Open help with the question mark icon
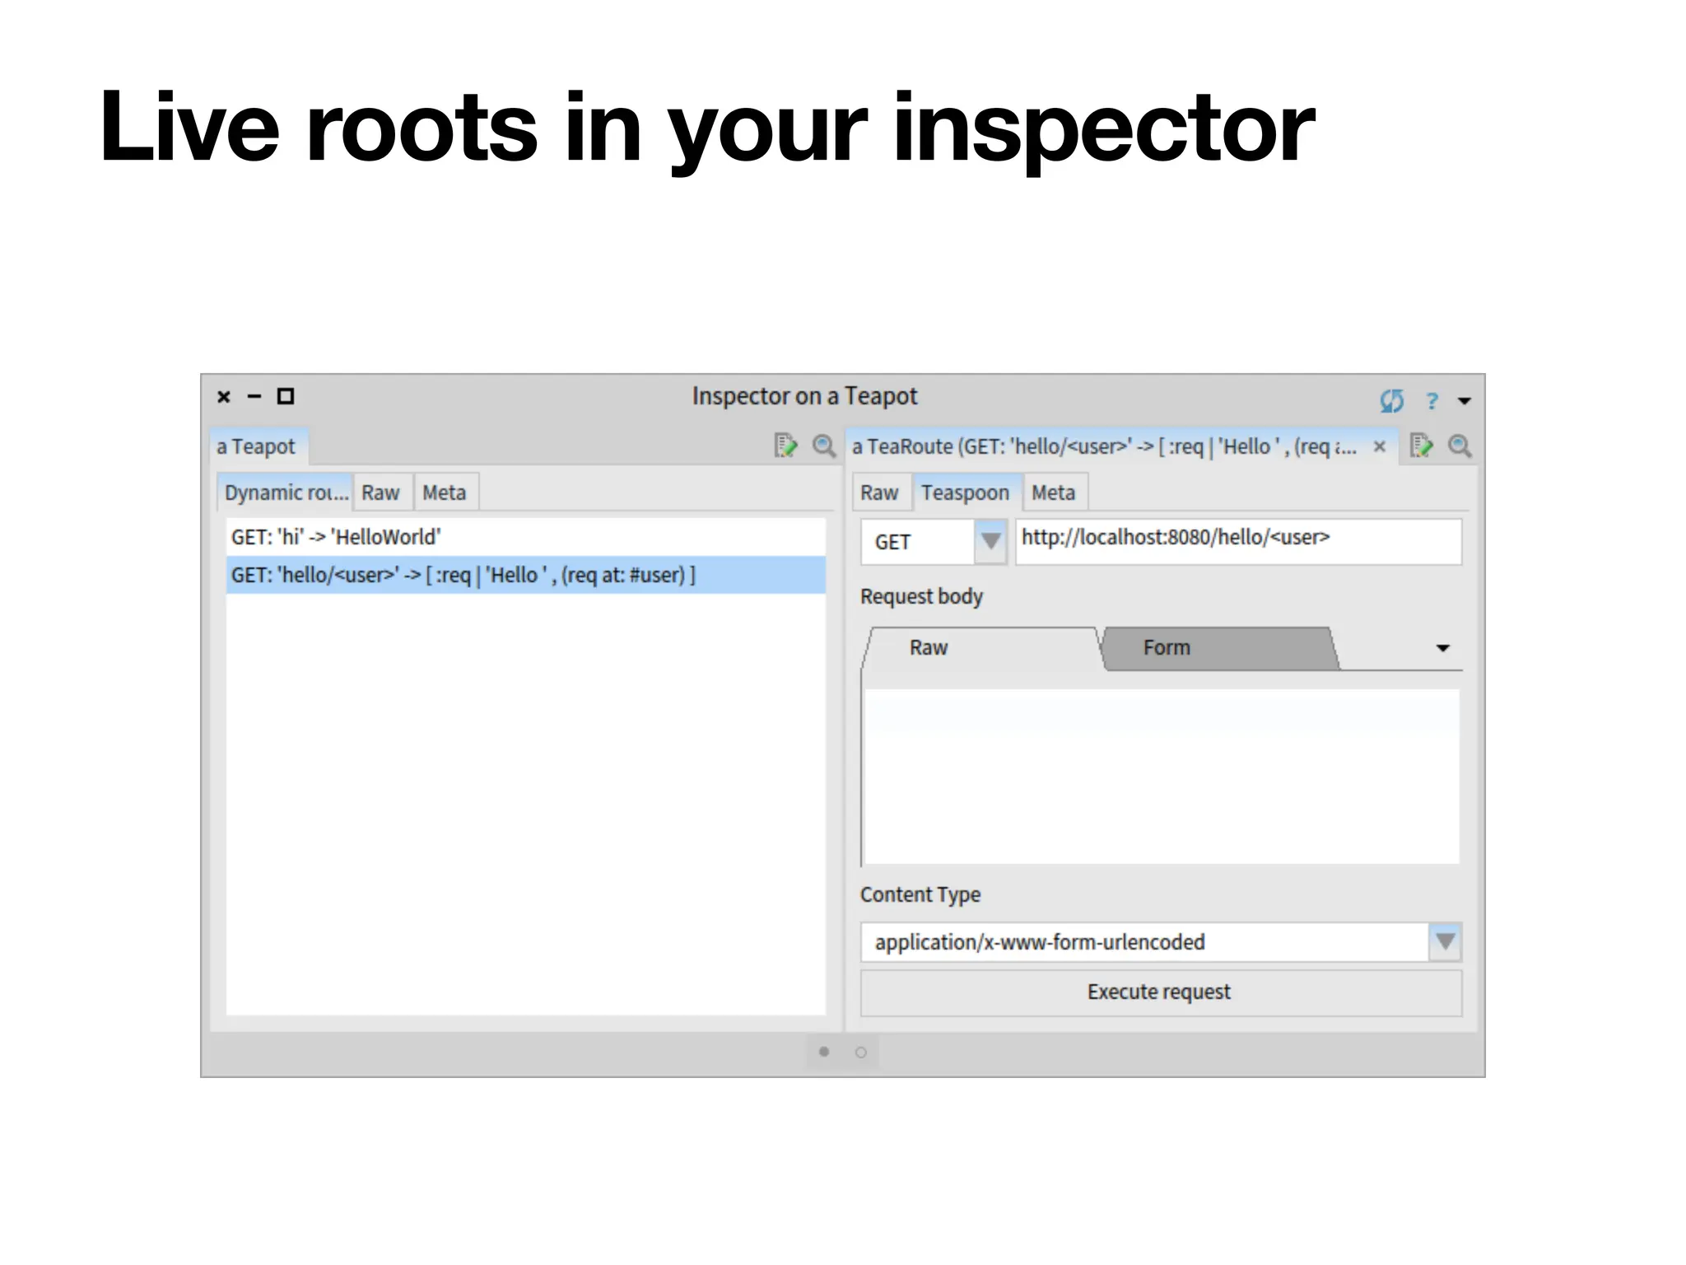 click(x=1432, y=400)
